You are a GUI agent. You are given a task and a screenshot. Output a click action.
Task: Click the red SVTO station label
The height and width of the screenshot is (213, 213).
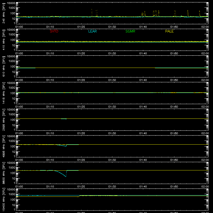point(54,31)
